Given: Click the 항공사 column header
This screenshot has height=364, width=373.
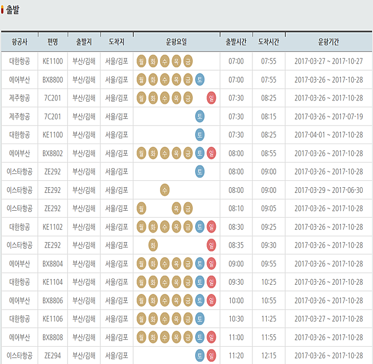Looking at the screenshot, I should pyautogui.click(x=20, y=42).
